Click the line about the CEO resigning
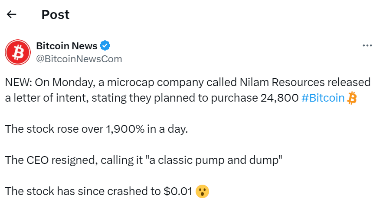383x205 pixels. pos(144,160)
